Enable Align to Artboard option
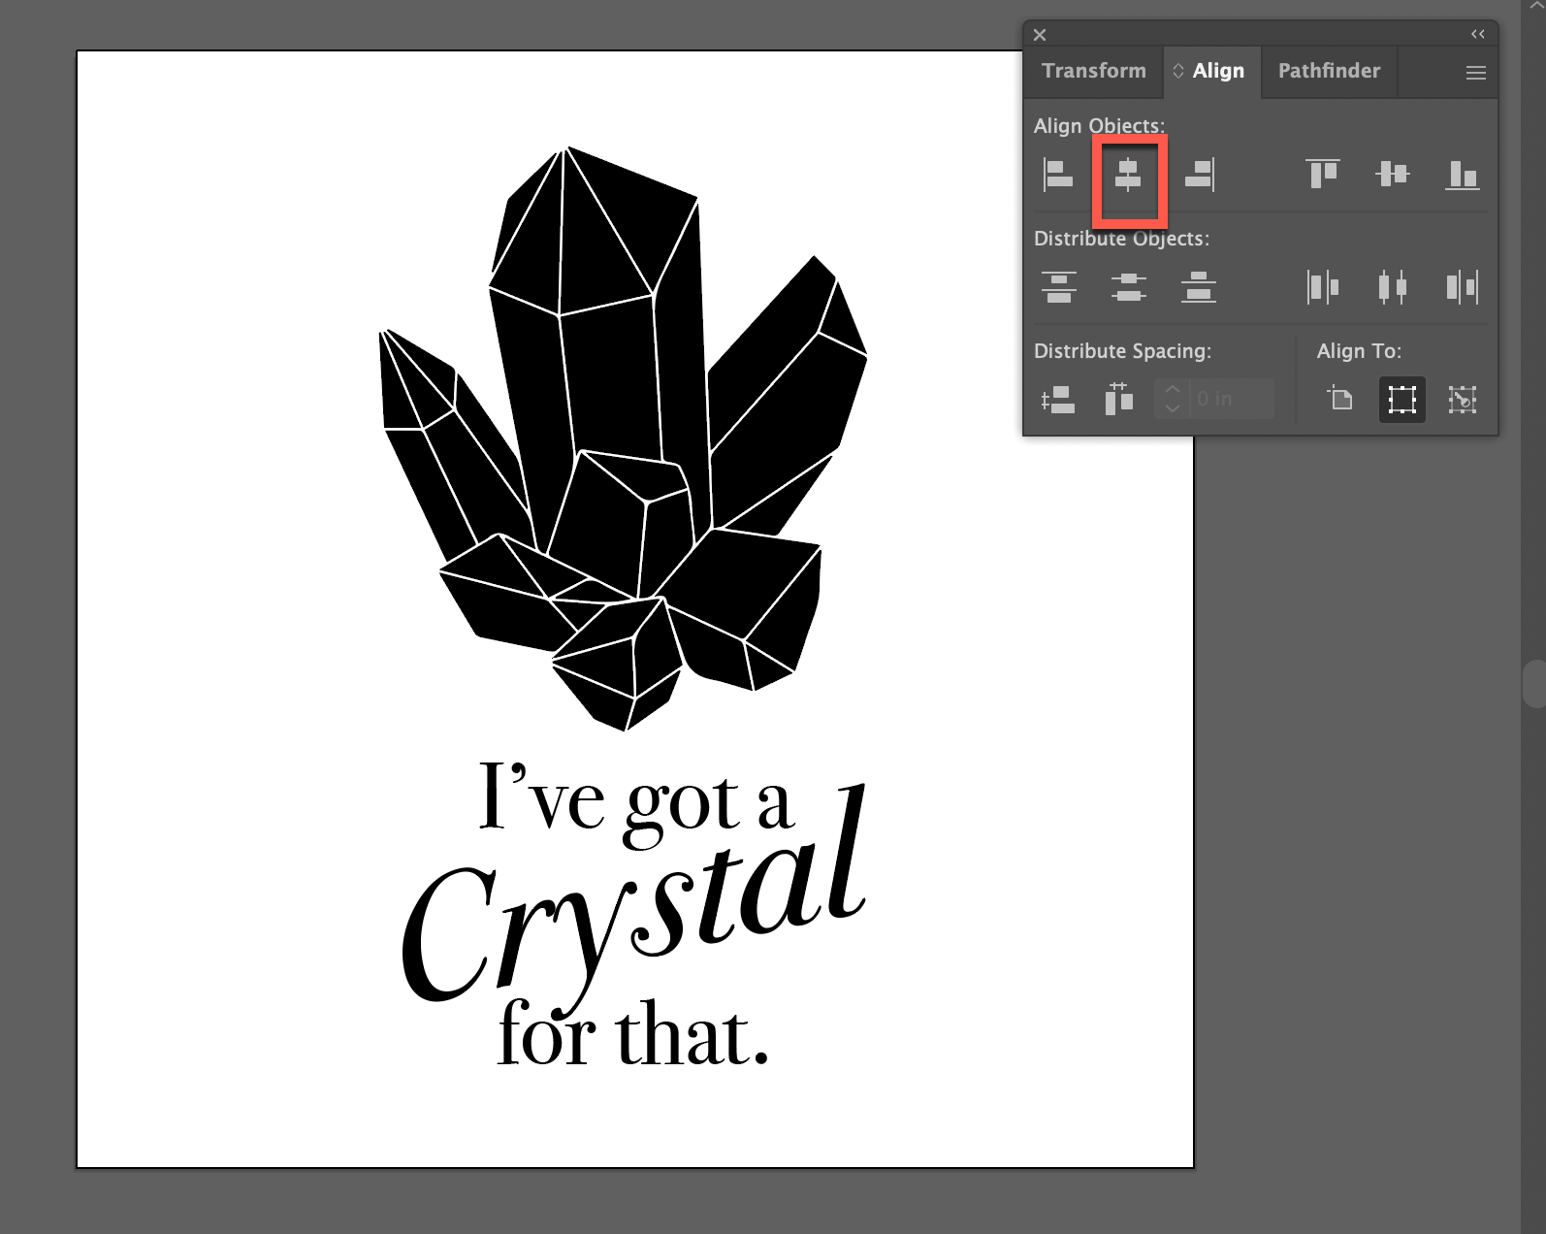This screenshot has width=1546, height=1234. coord(1340,399)
